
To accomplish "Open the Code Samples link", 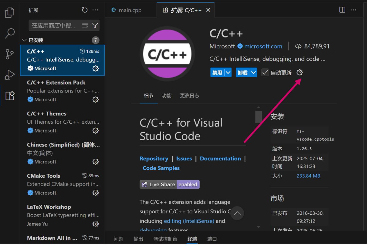I will [161, 168].
